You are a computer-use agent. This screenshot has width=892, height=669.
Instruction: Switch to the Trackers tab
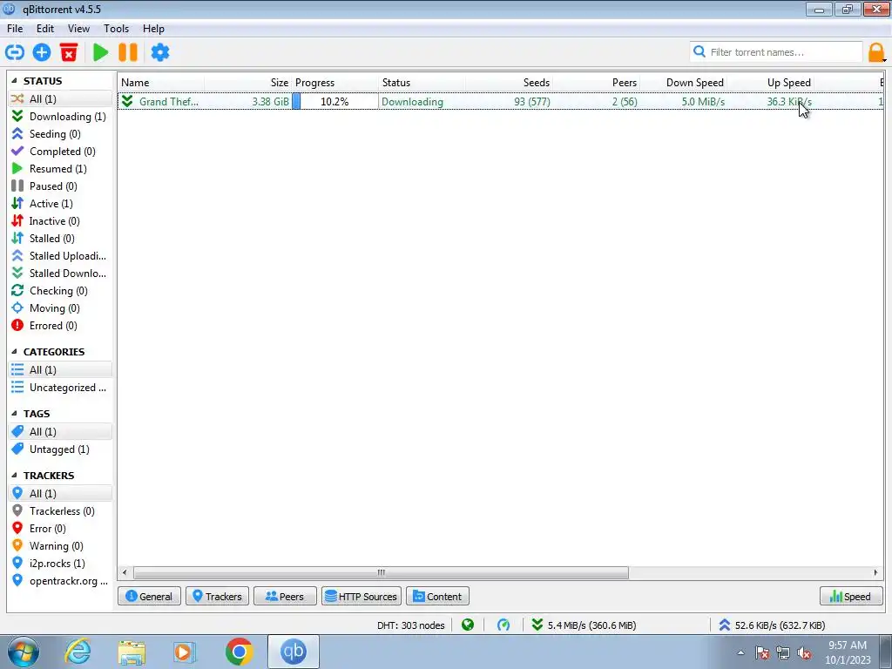tap(217, 596)
